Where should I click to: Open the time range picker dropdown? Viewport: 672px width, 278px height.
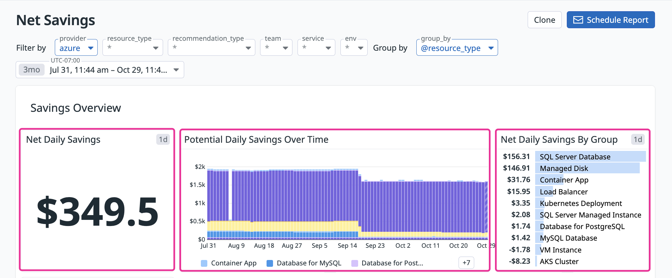(x=176, y=70)
